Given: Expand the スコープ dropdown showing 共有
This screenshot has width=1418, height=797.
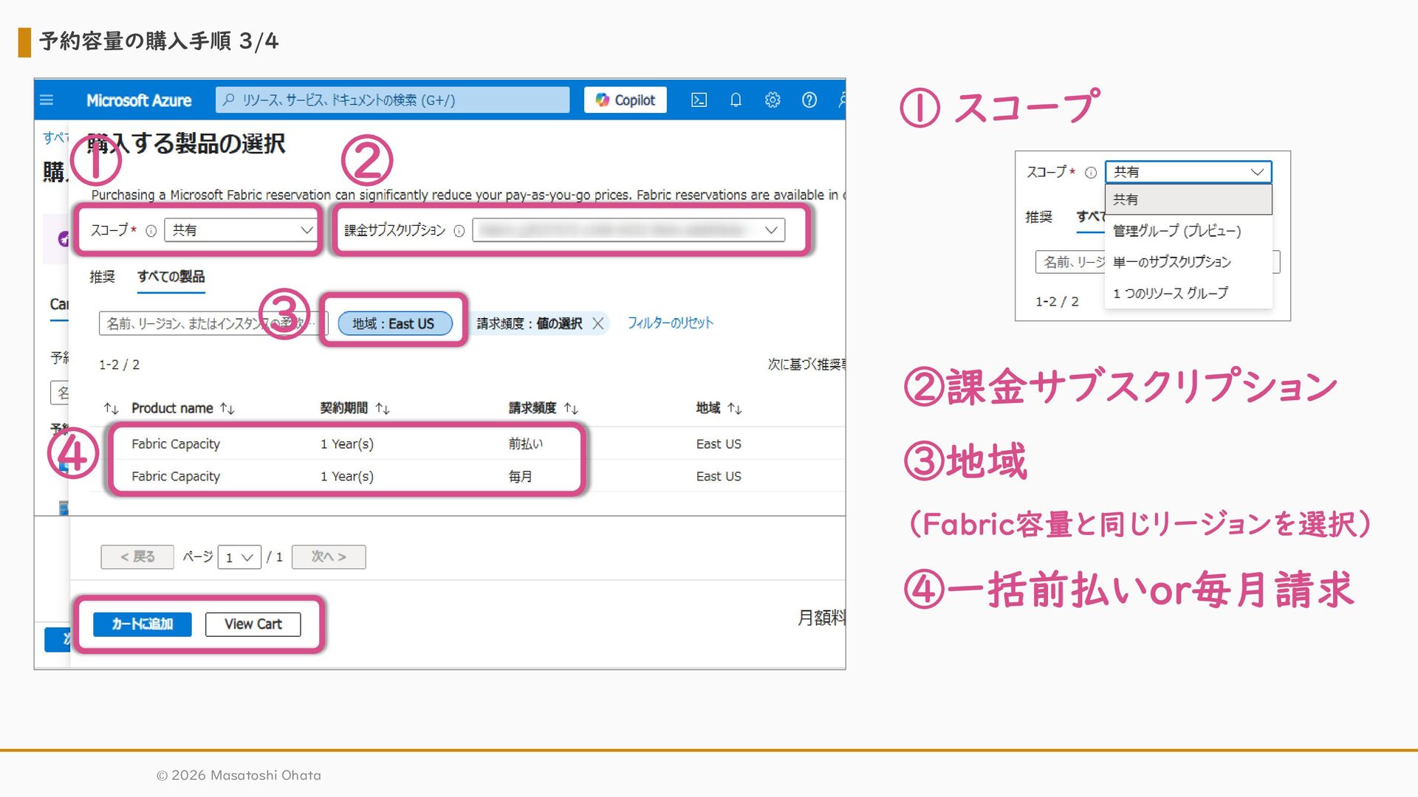Looking at the screenshot, I should [x=241, y=230].
